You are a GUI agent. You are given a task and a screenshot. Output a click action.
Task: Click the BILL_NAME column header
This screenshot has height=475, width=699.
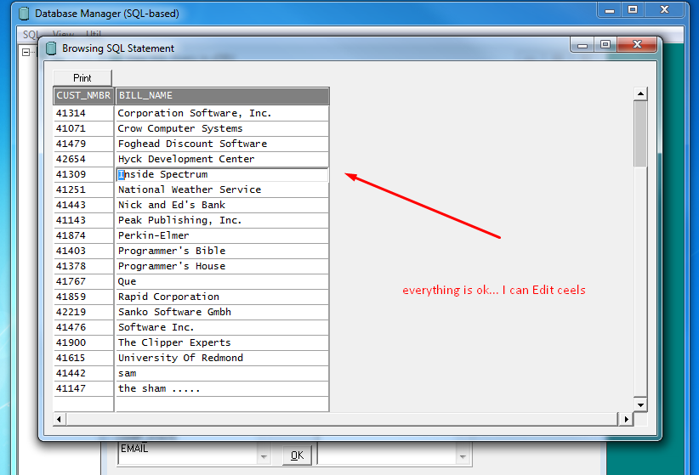[x=222, y=96]
